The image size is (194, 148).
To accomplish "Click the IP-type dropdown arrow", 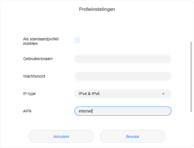I will 163,94.
